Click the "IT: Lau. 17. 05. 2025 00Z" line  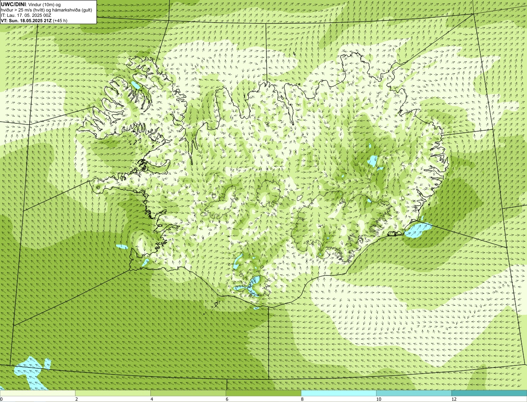click(x=26, y=15)
